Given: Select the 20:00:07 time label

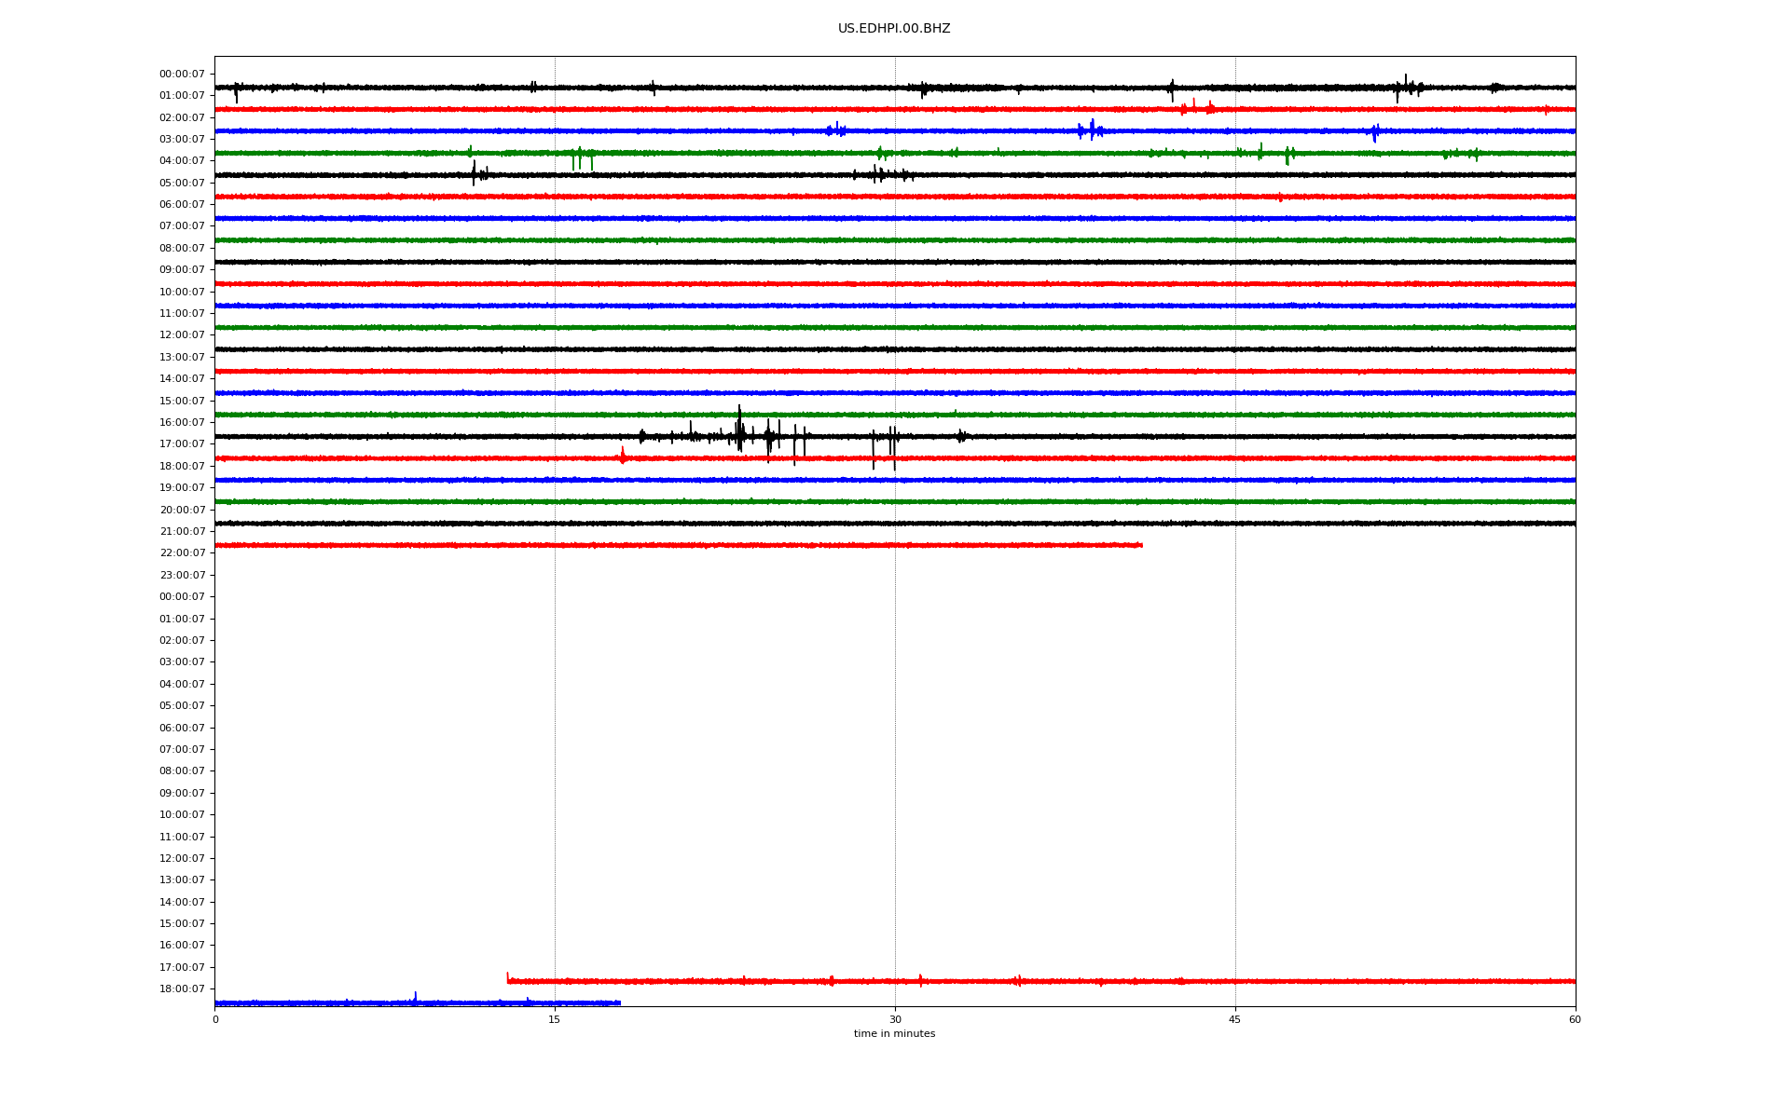Looking at the screenshot, I should coord(182,510).
